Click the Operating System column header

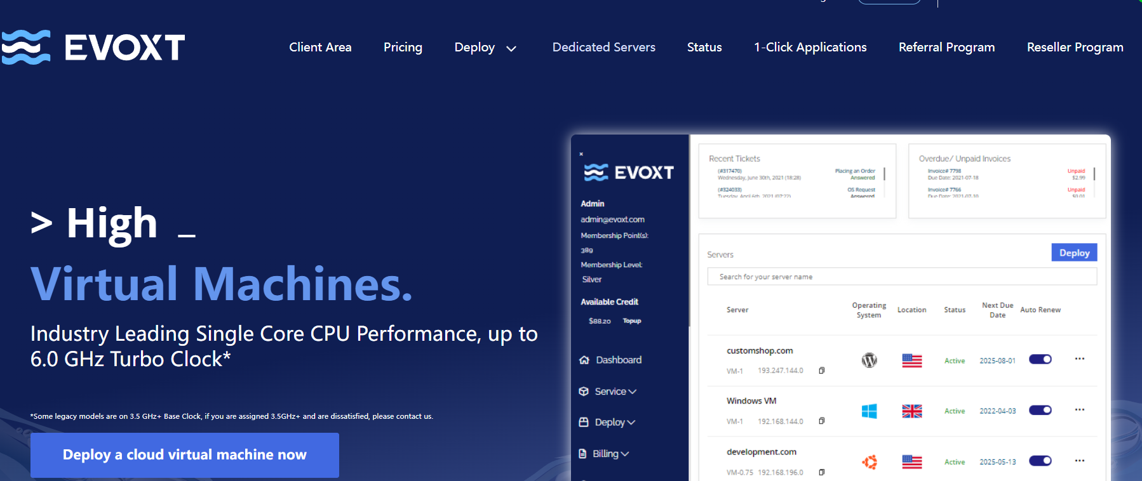pos(869,310)
